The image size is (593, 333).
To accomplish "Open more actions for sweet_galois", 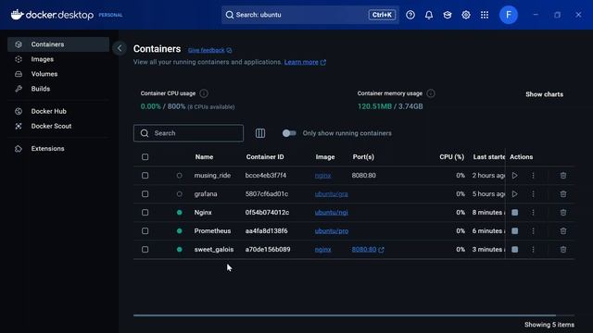I will point(534,250).
